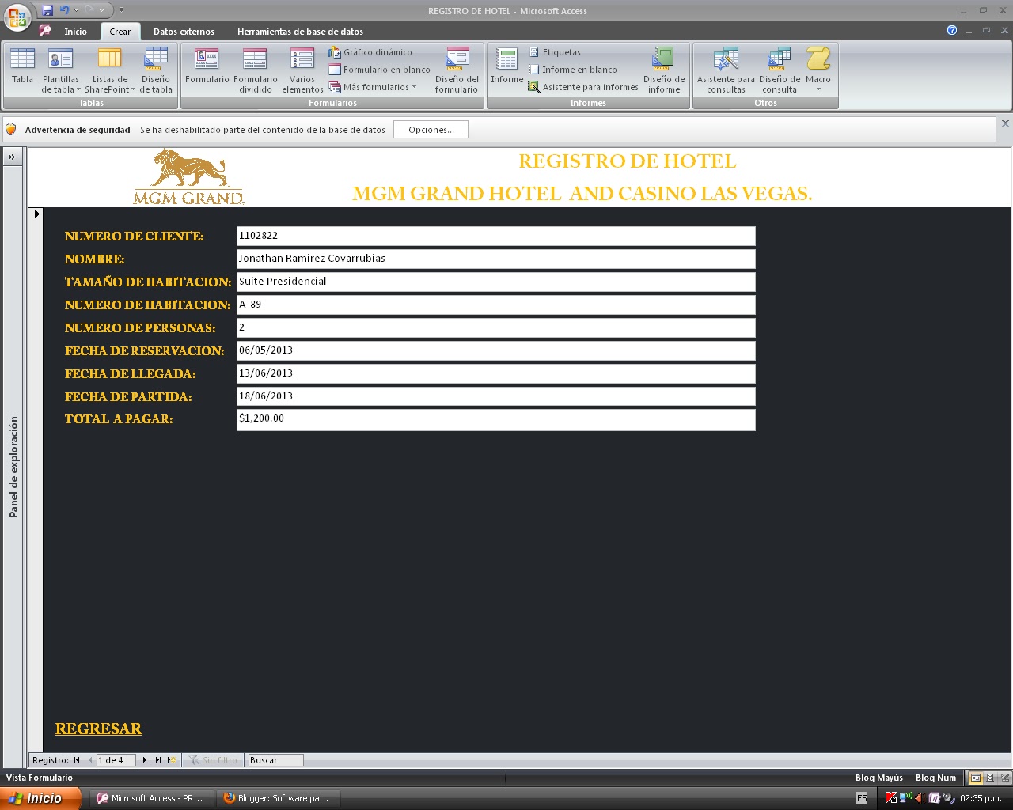Screen dimensions: 1013x810
Task: Click the FECHA DE LLEGADA field
Action: click(495, 373)
